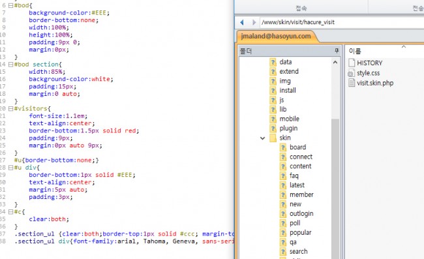Pin the folder panel with pushpin icon
Image resolution: width=424 pixels, height=259 pixels.
tap(337, 51)
